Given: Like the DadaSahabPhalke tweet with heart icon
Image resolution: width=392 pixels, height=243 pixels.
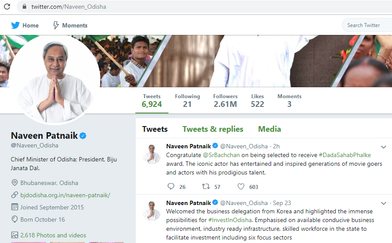Looking at the screenshot, I should (x=241, y=187).
